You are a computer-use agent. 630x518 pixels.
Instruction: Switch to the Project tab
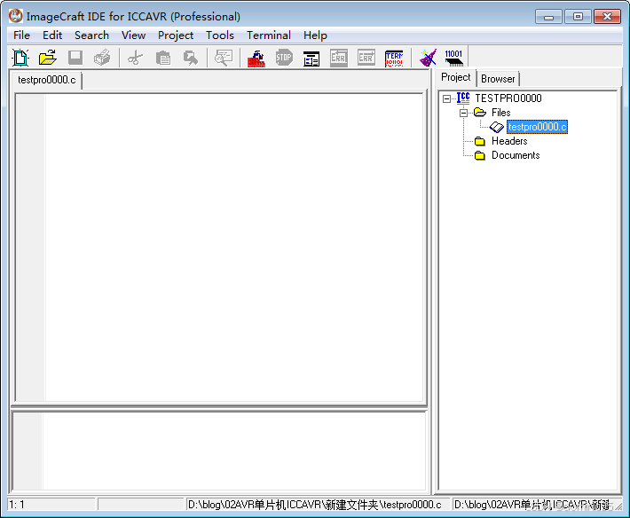point(455,77)
